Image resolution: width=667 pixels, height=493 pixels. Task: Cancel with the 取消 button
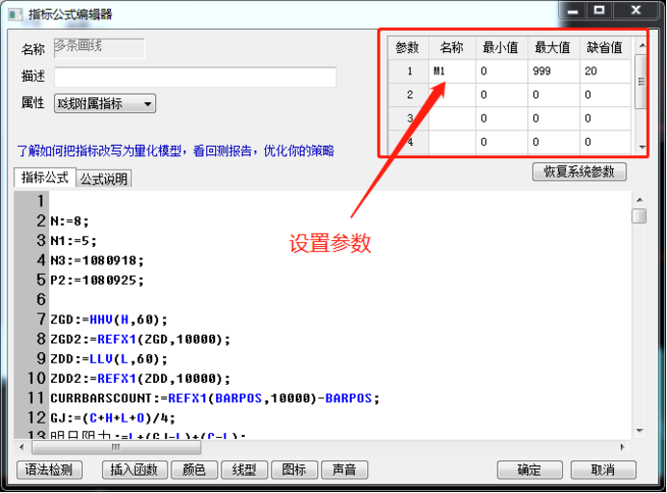click(602, 470)
